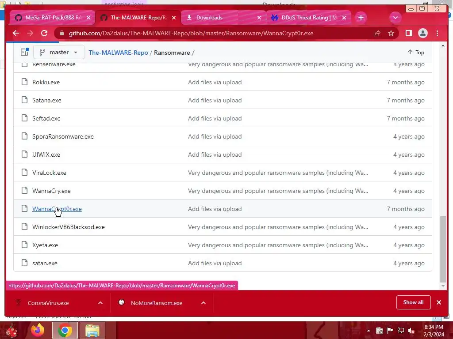Open SporaRansomware.exe file
This screenshot has width=453, height=339.
(x=63, y=137)
